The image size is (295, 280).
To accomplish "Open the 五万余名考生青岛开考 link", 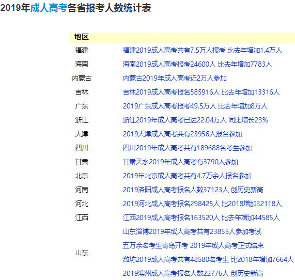I will [193, 245].
